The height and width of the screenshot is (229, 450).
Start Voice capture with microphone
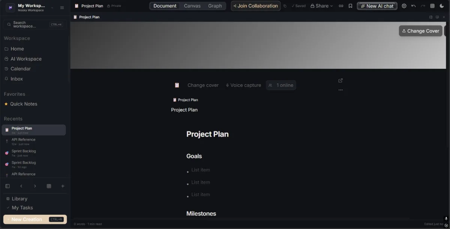pos(243,85)
